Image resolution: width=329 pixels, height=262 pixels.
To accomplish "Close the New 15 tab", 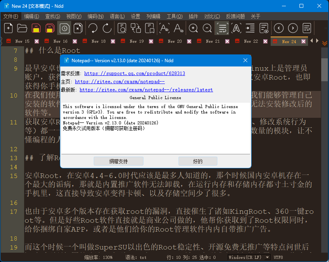I will click(37, 41).
